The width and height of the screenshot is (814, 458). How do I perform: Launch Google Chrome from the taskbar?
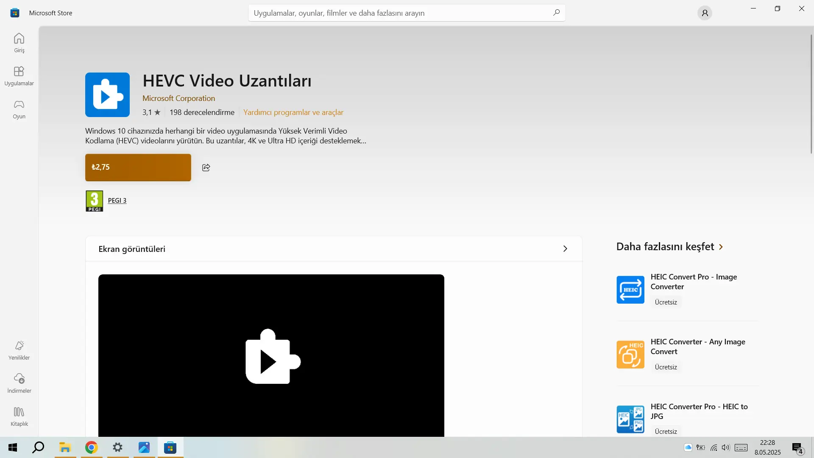91,447
